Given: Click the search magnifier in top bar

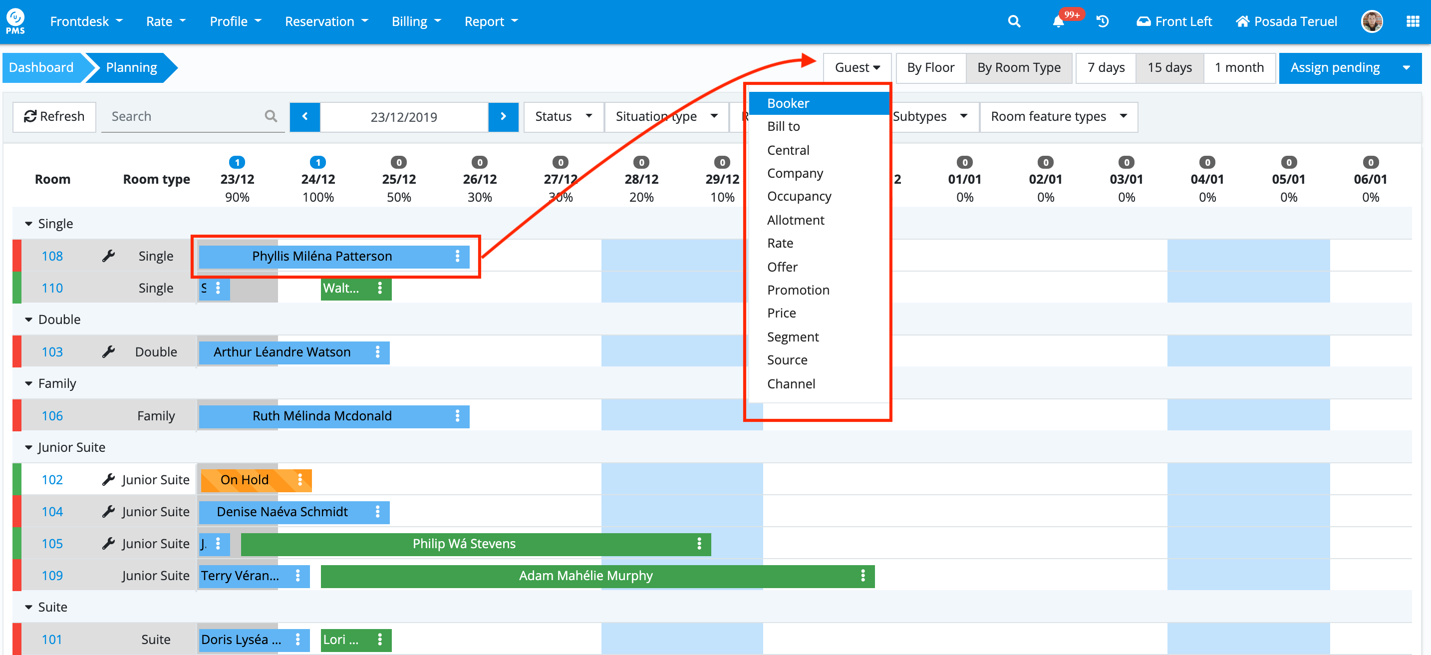Looking at the screenshot, I should click(1014, 21).
